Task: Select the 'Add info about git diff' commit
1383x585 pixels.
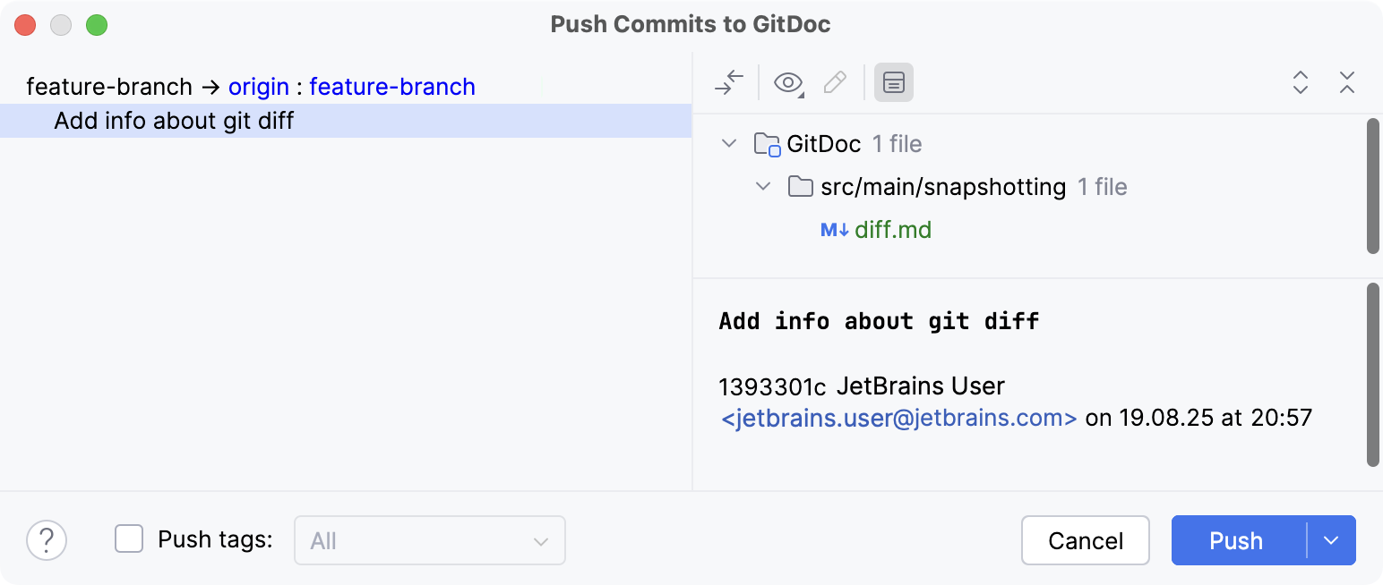Action: [x=176, y=121]
